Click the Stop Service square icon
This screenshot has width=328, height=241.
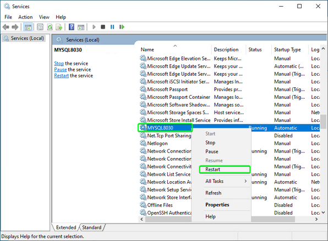103,27
